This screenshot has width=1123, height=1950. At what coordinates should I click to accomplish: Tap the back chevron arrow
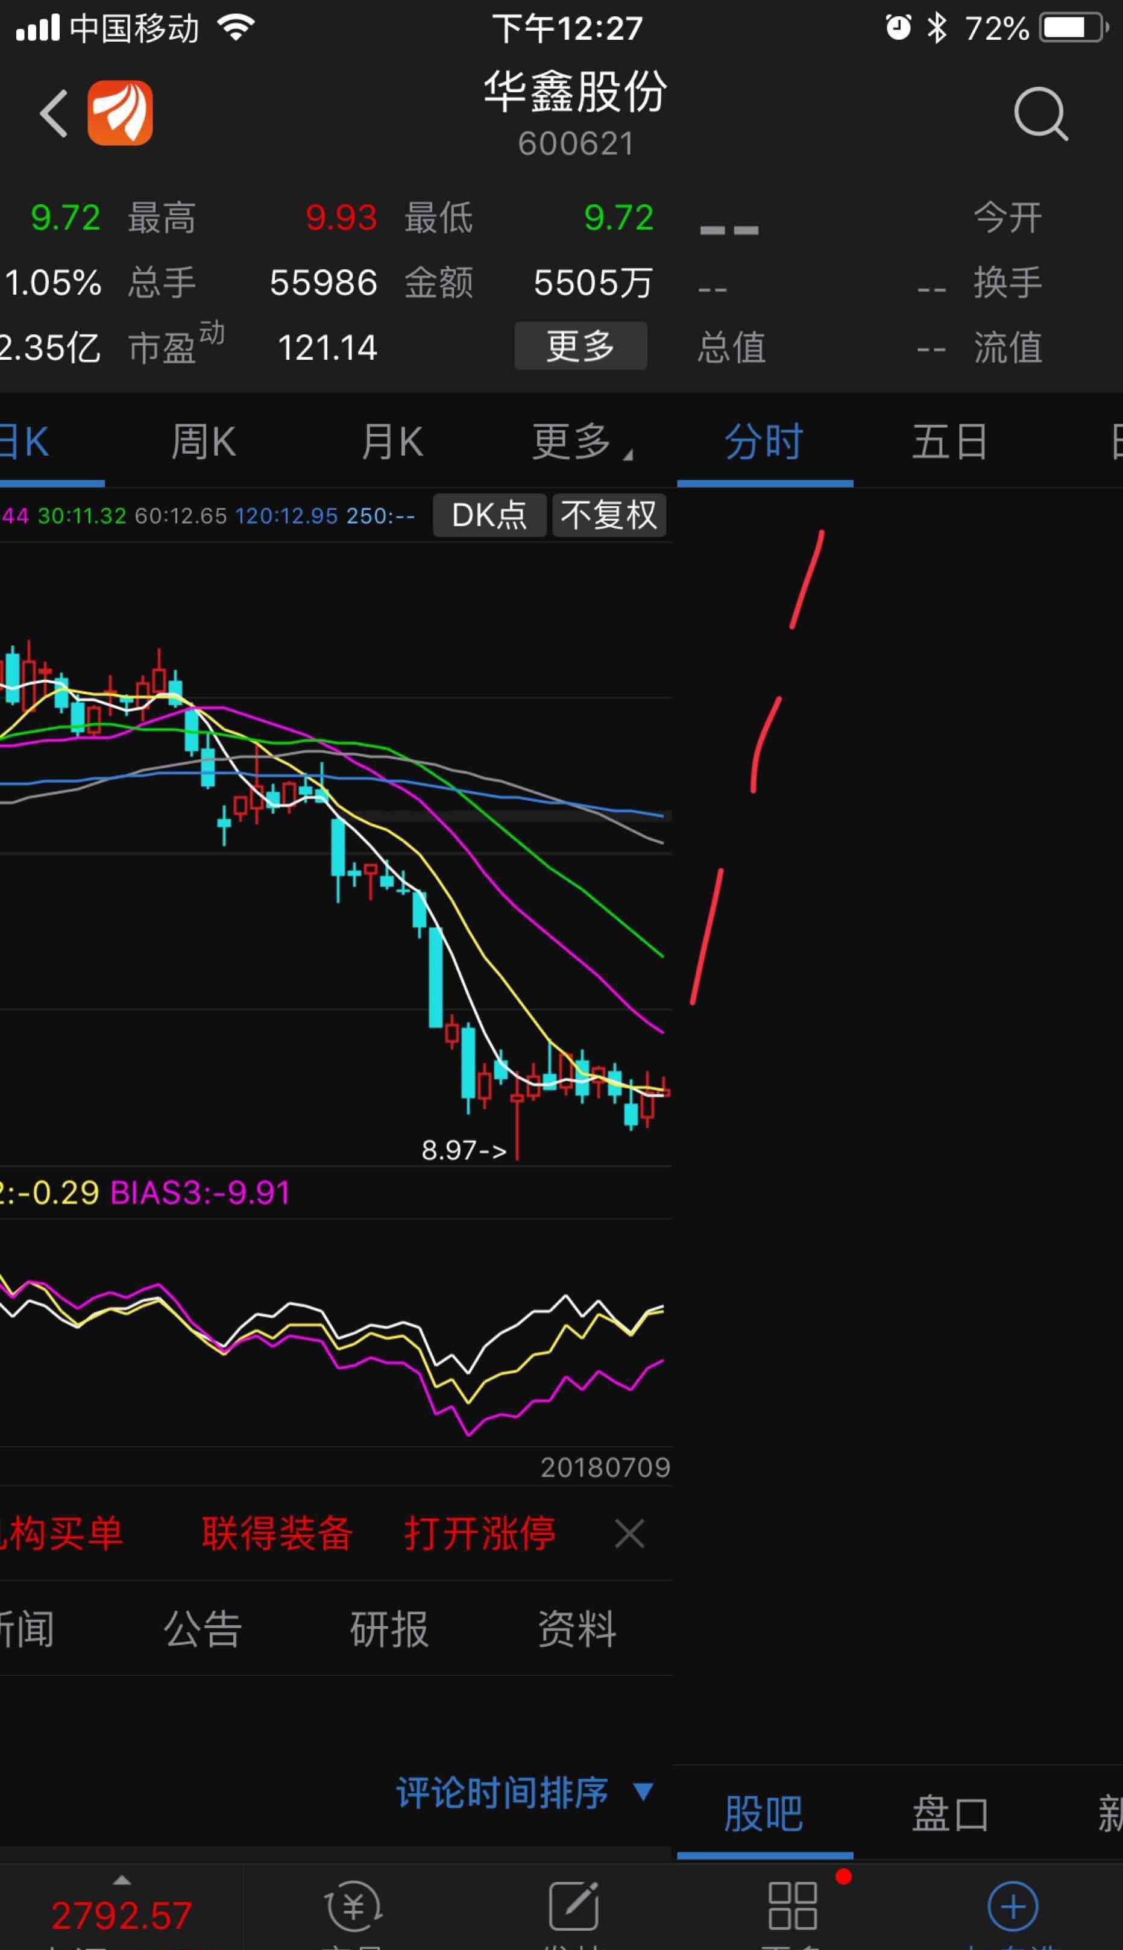click(x=54, y=113)
